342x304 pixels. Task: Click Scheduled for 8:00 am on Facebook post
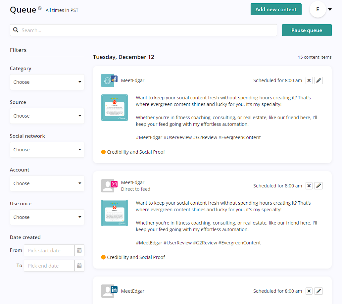coord(278,81)
